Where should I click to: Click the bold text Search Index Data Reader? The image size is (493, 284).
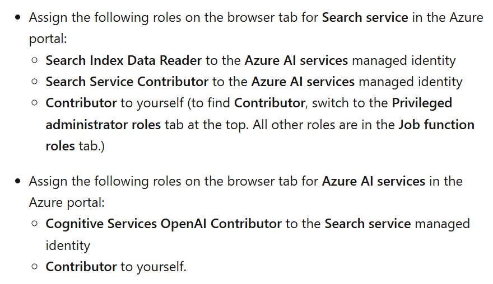point(124,60)
